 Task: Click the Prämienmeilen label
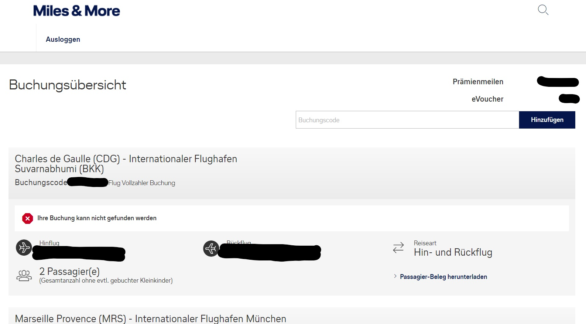click(478, 82)
